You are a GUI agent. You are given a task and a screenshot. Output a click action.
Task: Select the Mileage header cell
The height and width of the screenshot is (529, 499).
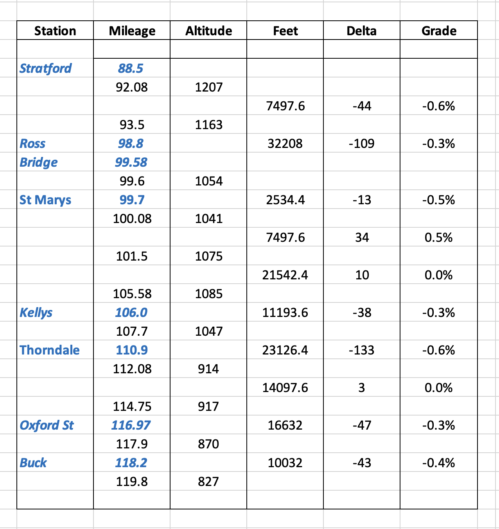[x=132, y=31]
